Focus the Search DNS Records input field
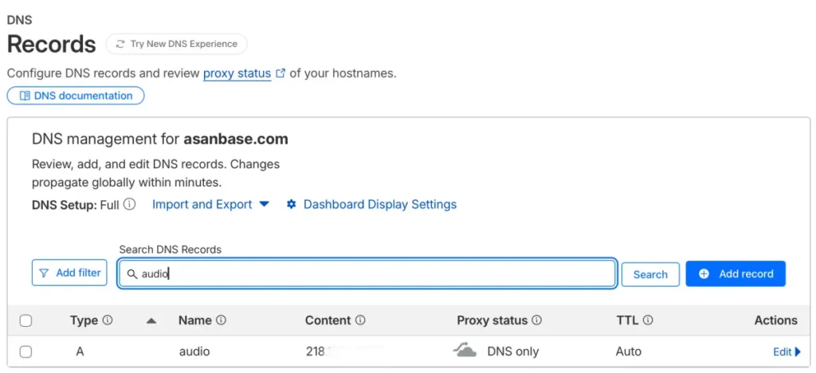This screenshot has height=373, width=816. (367, 273)
